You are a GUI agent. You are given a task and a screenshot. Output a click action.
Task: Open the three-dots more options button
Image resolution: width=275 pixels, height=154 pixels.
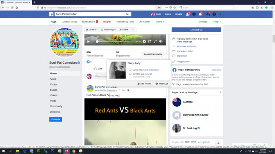[133, 30]
